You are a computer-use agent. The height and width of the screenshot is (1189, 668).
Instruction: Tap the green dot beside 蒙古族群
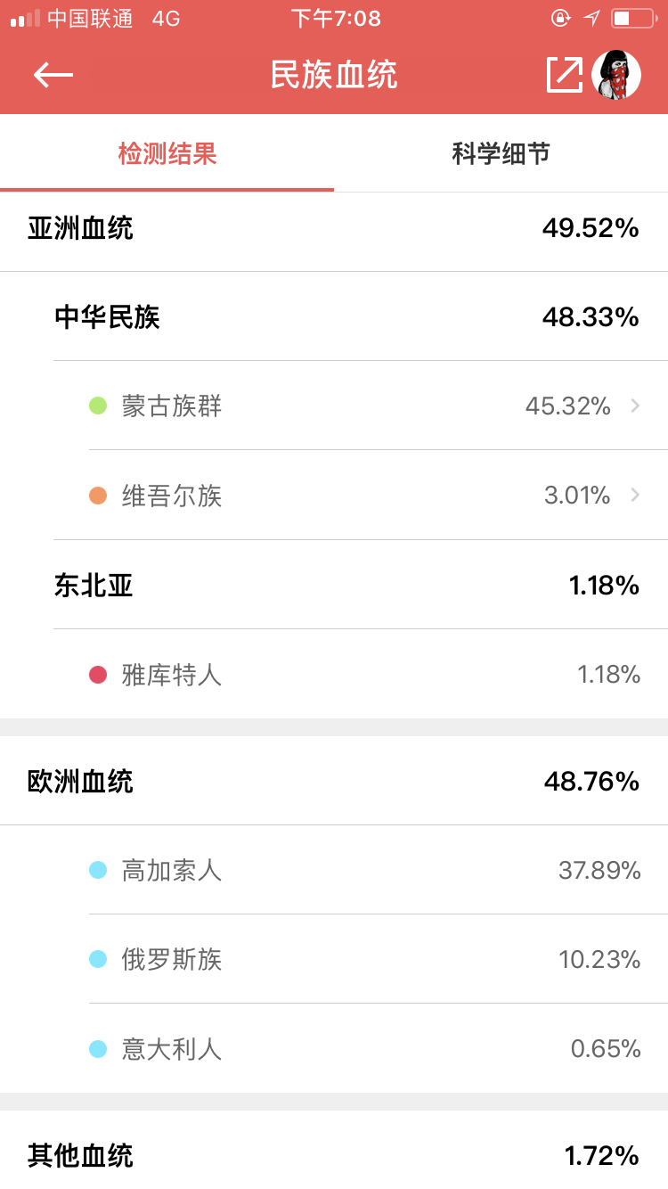[98, 406]
